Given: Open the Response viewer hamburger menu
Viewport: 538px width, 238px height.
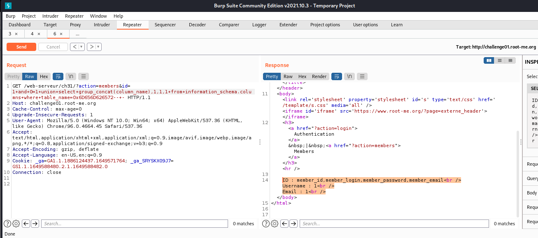Looking at the screenshot, I should [x=362, y=76].
